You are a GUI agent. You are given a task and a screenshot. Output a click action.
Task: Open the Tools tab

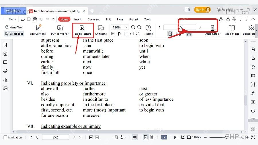147,19
